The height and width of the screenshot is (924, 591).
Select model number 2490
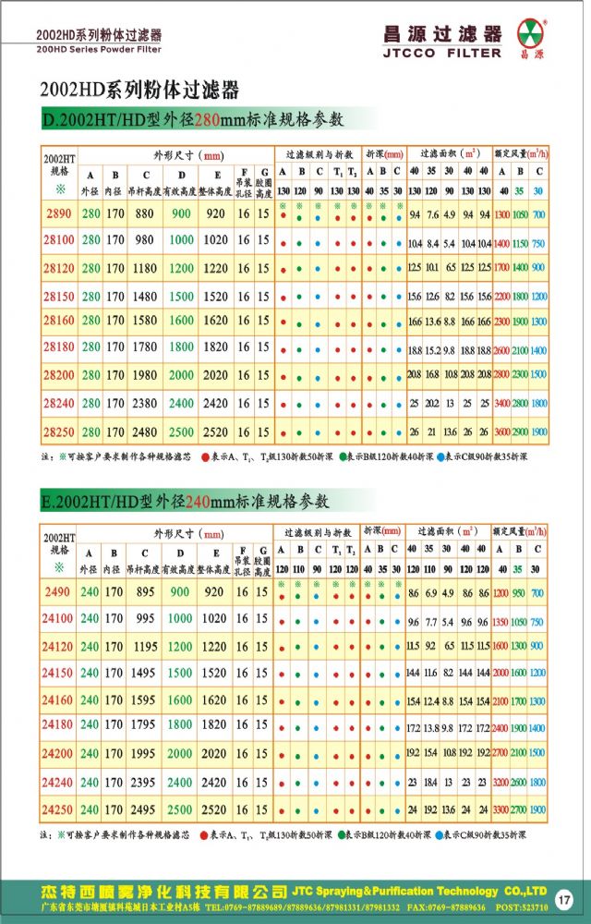[x=57, y=591]
